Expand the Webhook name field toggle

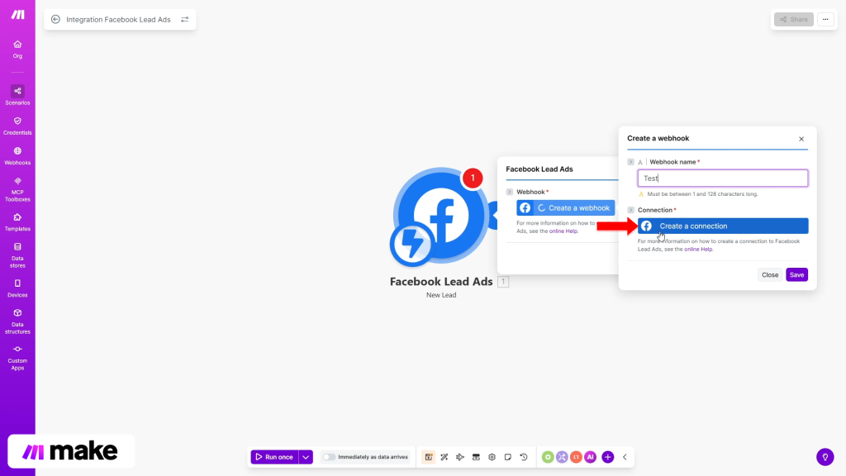coord(630,162)
